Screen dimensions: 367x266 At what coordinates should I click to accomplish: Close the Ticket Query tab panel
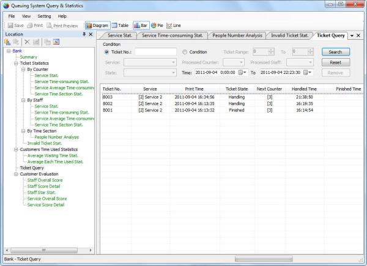358,35
